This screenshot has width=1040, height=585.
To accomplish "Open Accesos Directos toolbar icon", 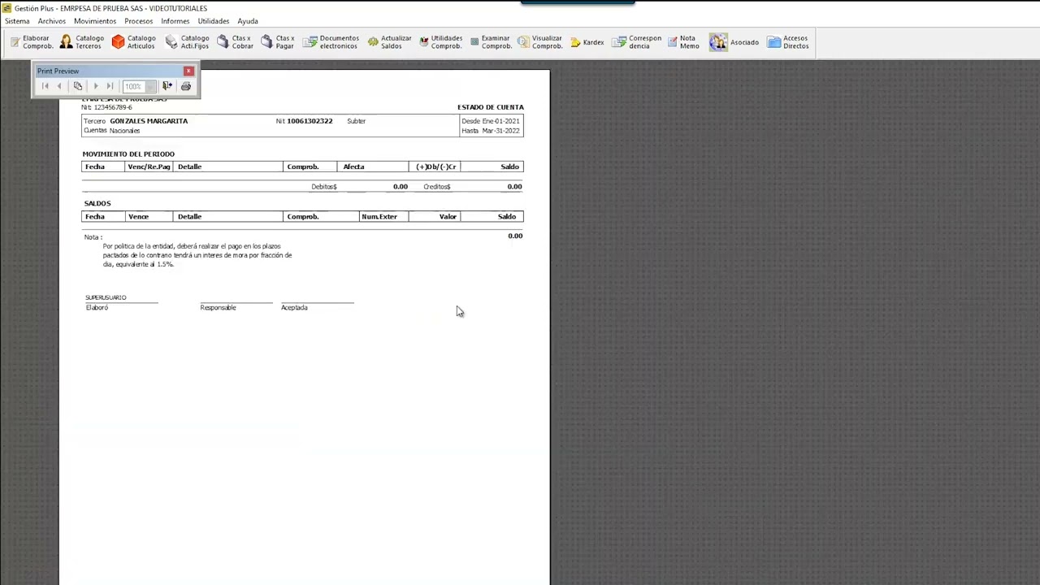I will pos(787,42).
